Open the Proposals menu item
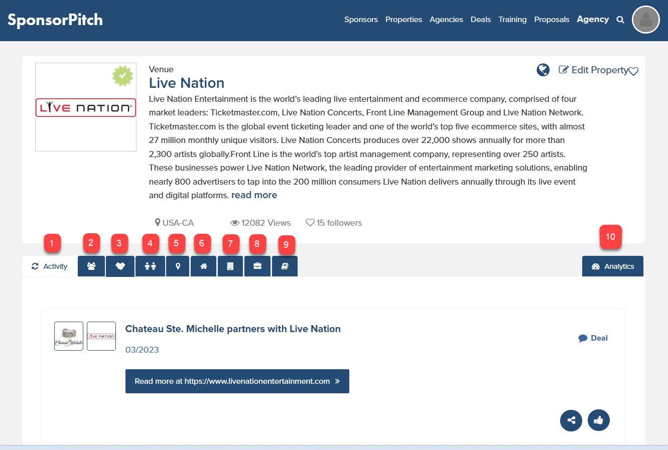This screenshot has height=450, width=668. [552, 20]
